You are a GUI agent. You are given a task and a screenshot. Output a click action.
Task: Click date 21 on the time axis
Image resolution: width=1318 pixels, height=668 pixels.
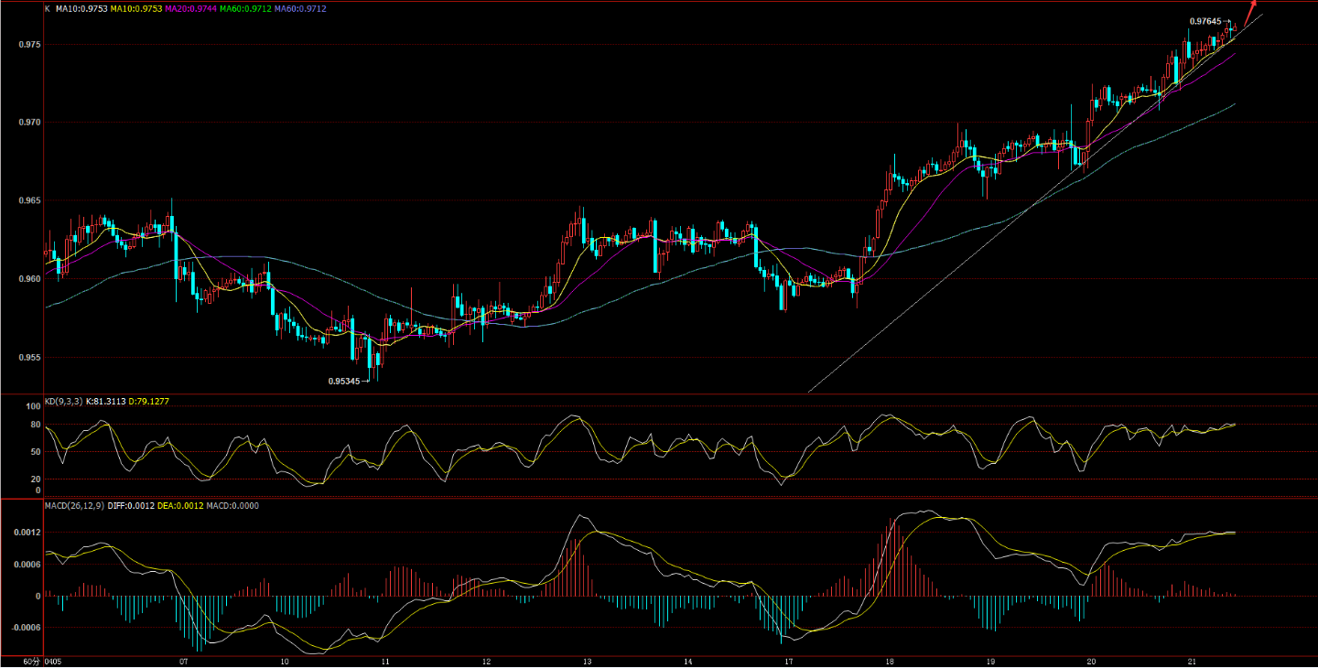pos(1192,661)
